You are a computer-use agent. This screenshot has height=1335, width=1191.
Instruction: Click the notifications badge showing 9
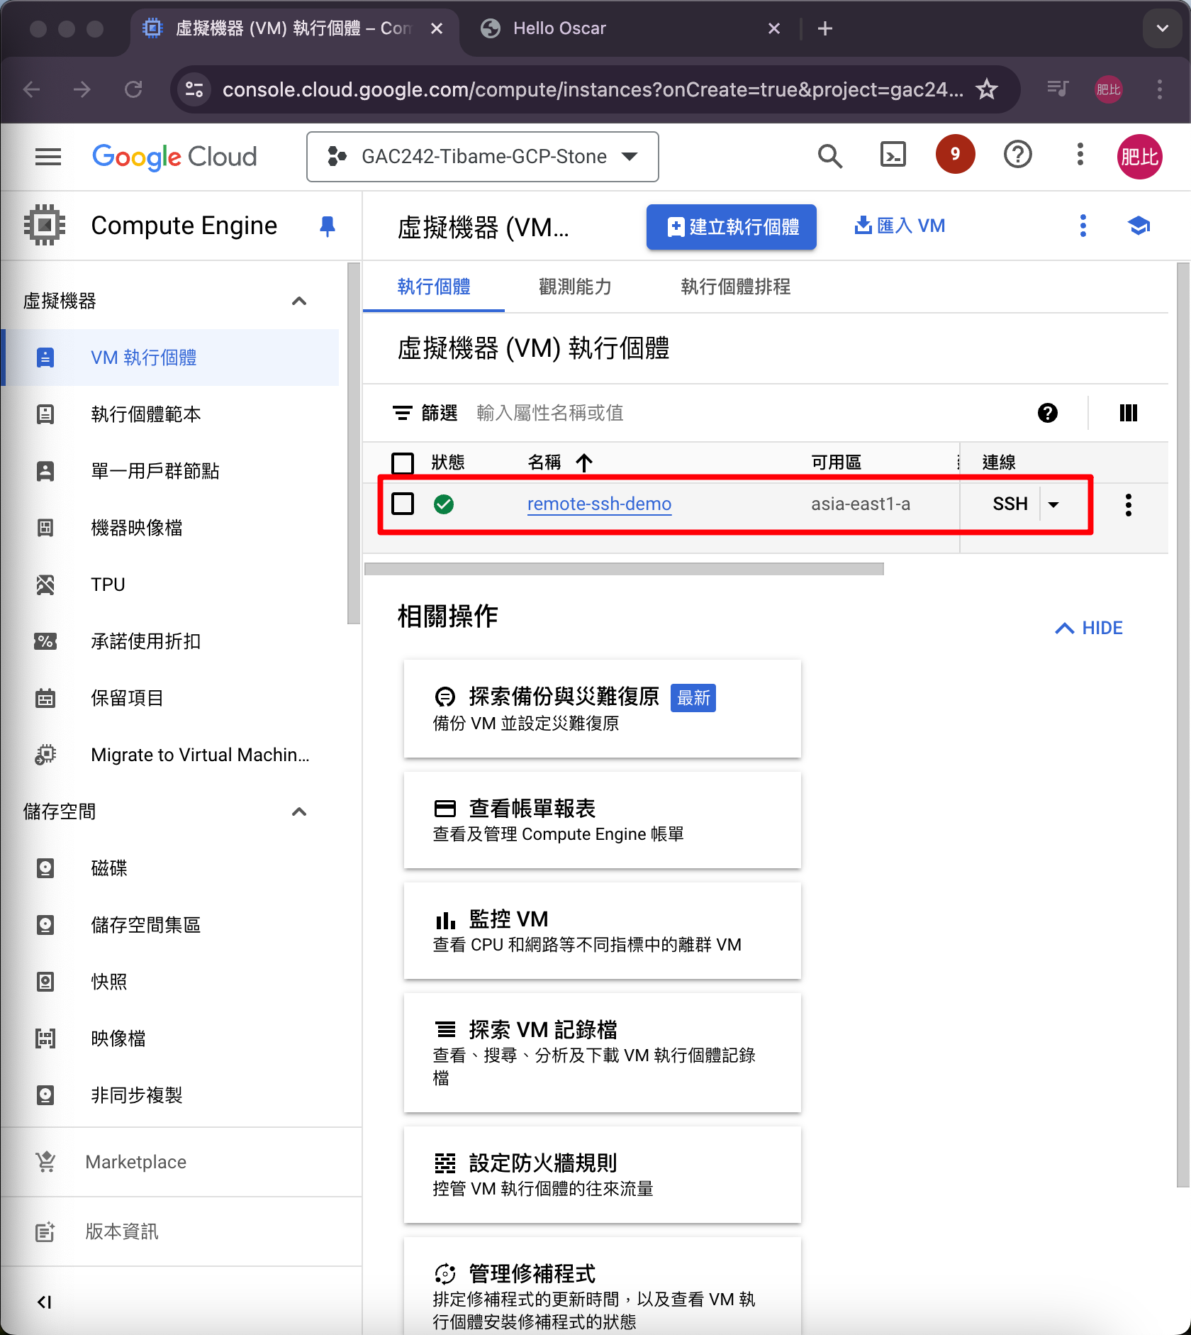(x=955, y=155)
